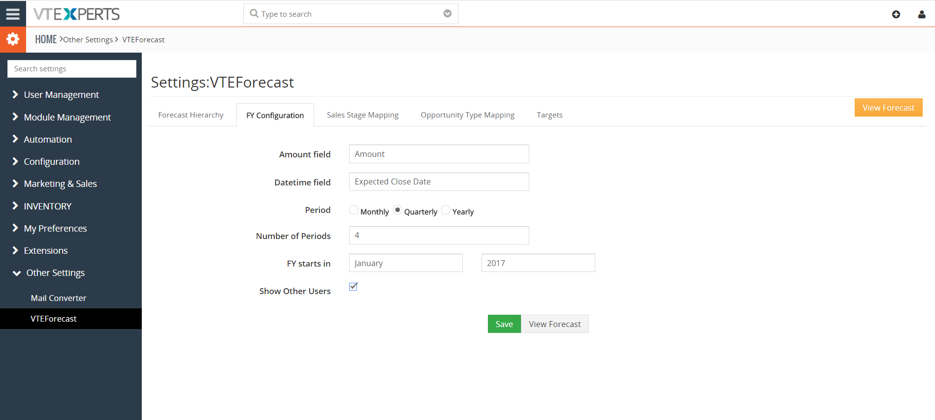
Task: Focus the Search settings box
Action: click(x=72, y=69)
